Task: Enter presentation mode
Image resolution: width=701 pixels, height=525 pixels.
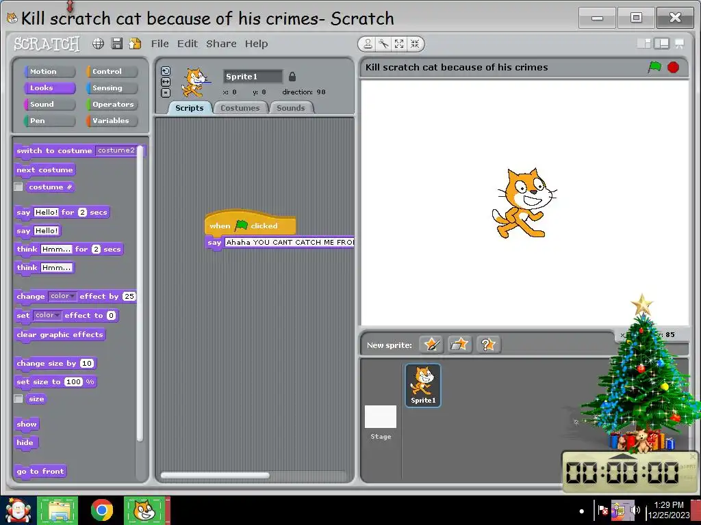Action: point(680,43)
